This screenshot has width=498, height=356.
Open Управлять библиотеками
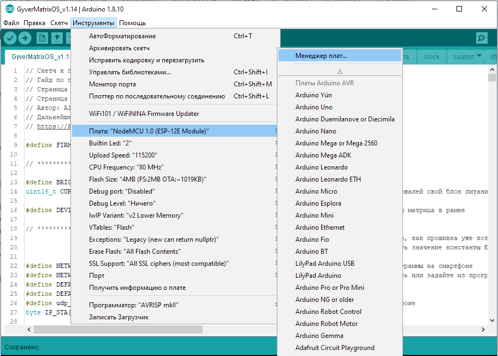(175, 72)
